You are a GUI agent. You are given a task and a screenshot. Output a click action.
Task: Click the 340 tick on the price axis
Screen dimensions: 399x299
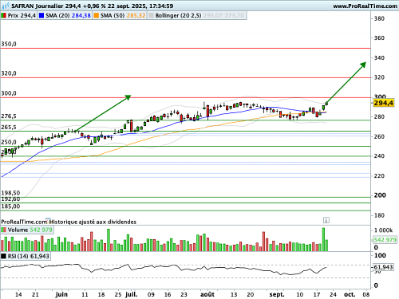(x=379, y=57)
